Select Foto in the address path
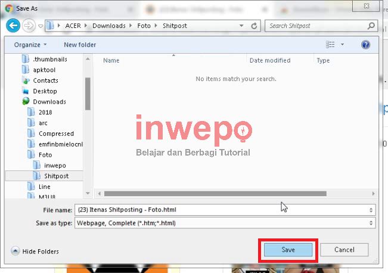This screenshot has width=388, height=273. click(x=144, y=26)
